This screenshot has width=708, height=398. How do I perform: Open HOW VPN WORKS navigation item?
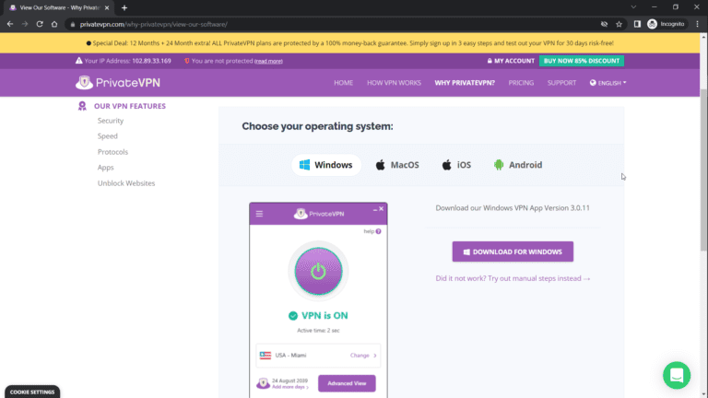(x=394, y=83)
